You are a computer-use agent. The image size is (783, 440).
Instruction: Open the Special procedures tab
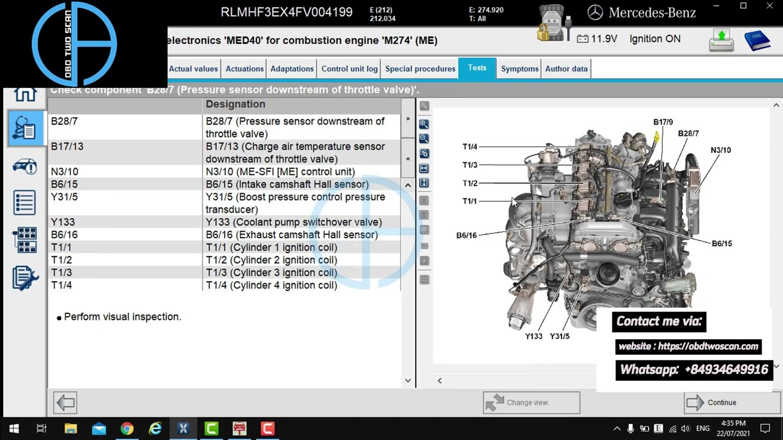click(x=420, y=68)
